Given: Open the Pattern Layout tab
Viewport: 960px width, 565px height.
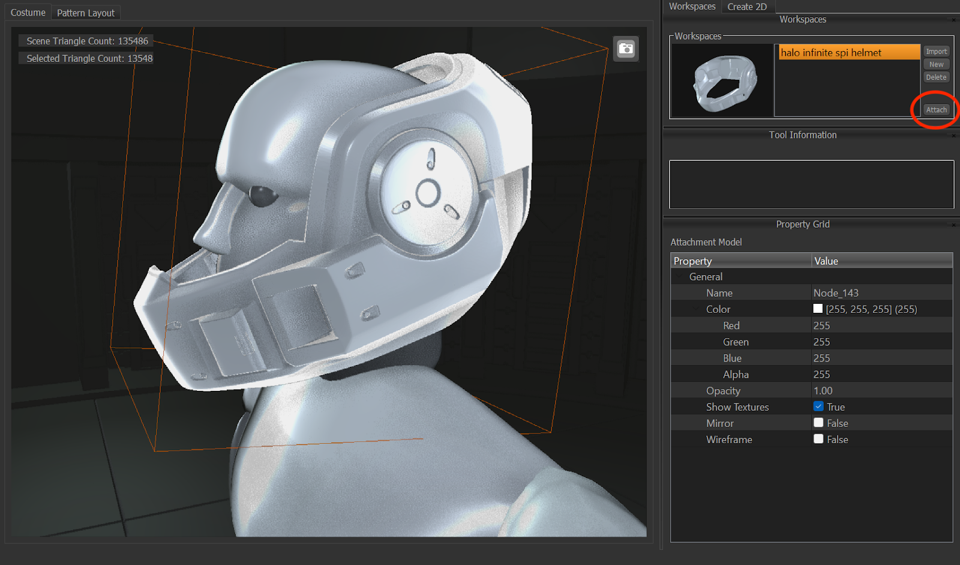Looking at the screenshot, I should pos(86,13).
